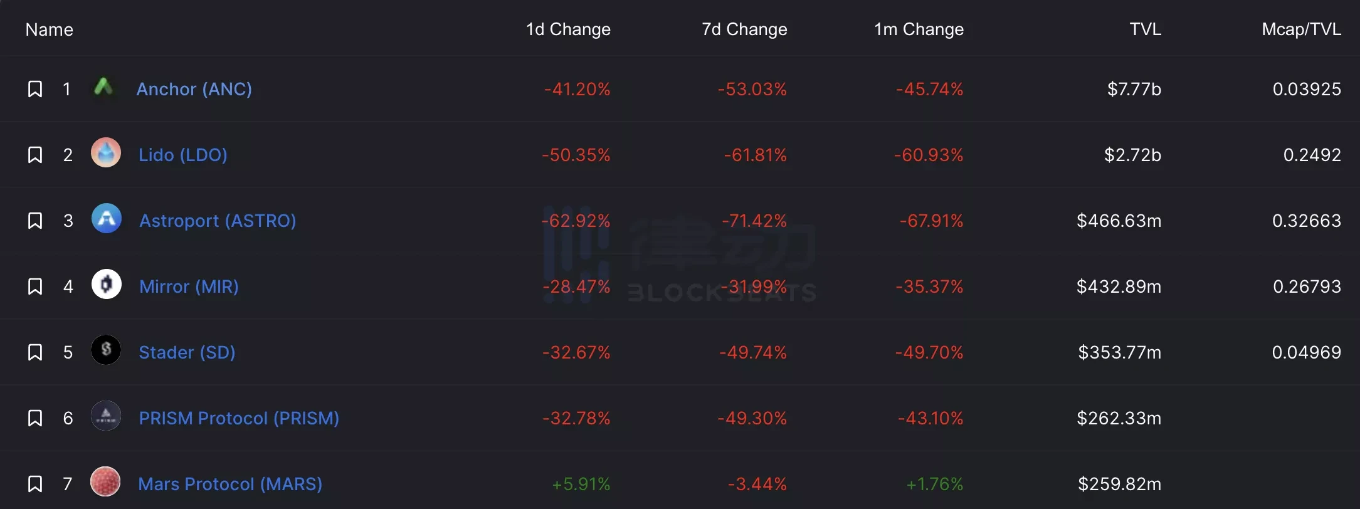Screen dimensions: 1360x509
Task: Open Mars Protocol (MARS) link
Action: tap(230, 484)
